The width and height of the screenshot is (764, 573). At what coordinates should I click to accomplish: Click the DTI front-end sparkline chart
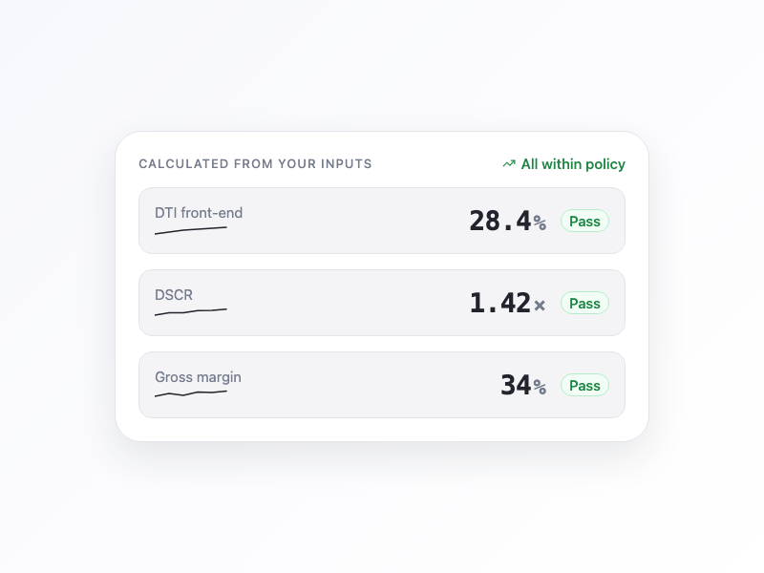click(x=191, y=230)
